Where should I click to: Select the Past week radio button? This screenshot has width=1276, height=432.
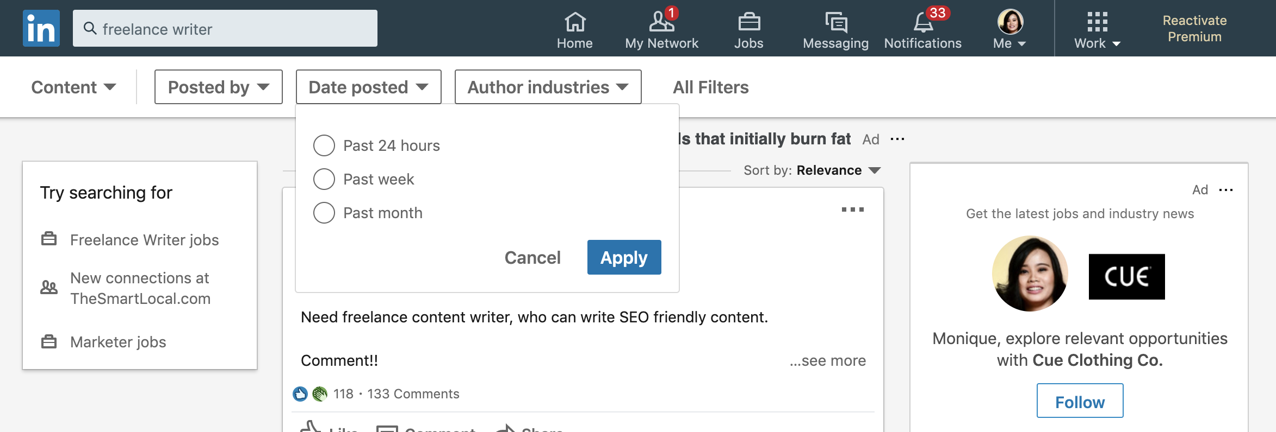click(x=324, y=179)
